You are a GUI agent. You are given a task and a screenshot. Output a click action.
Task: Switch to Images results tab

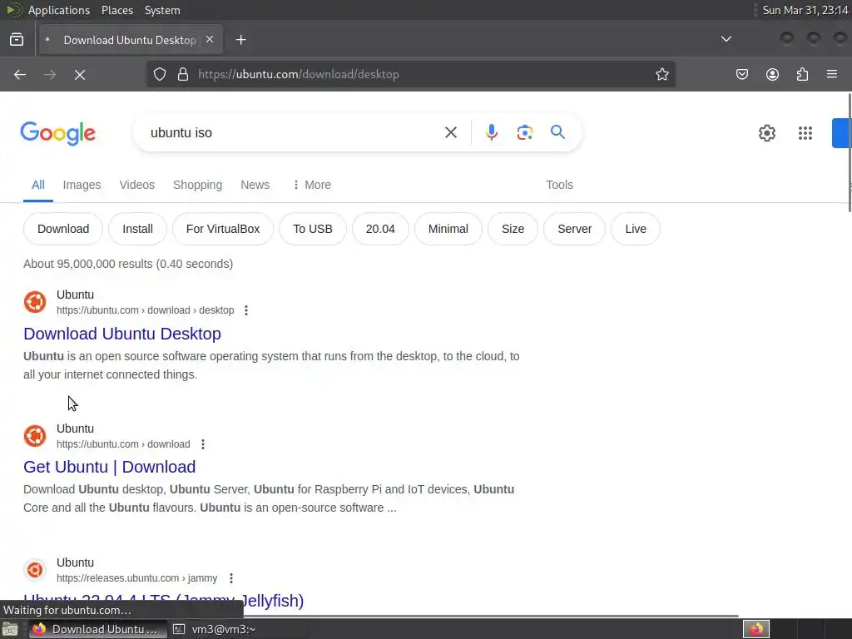(x=82, y=185)
